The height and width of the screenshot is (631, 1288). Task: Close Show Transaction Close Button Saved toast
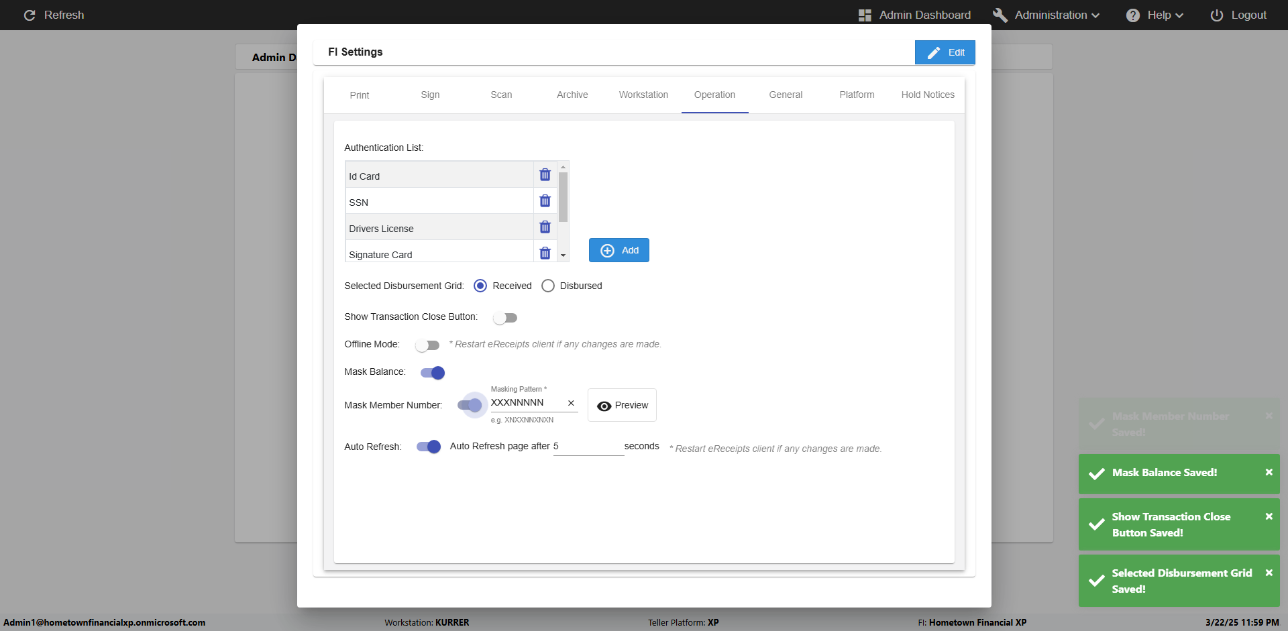pyautogui.click(x=1269, y=516)
